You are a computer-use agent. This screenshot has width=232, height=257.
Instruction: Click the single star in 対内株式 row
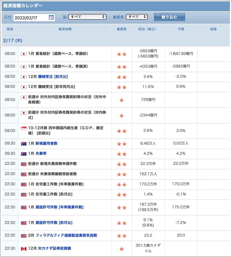click(x=122, y=115)
